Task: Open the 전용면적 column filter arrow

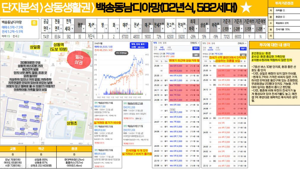Action: tap(61, 29)
